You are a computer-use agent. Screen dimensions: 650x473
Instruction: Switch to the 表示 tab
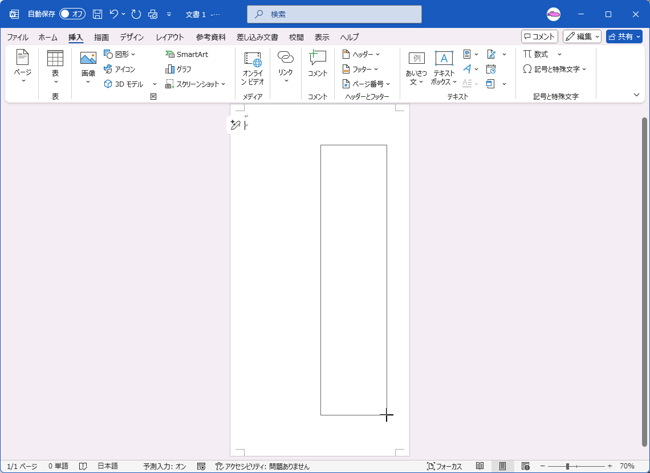[322, 37]
